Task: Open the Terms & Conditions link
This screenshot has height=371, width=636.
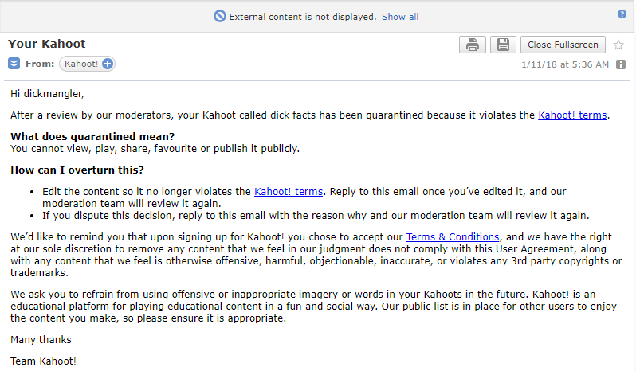Action: coord(453,236)
